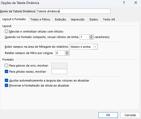Image resolution: width=141 pixels, height=119 pixels.
Task: Open the Exibição tab
Action: [61, 19]
